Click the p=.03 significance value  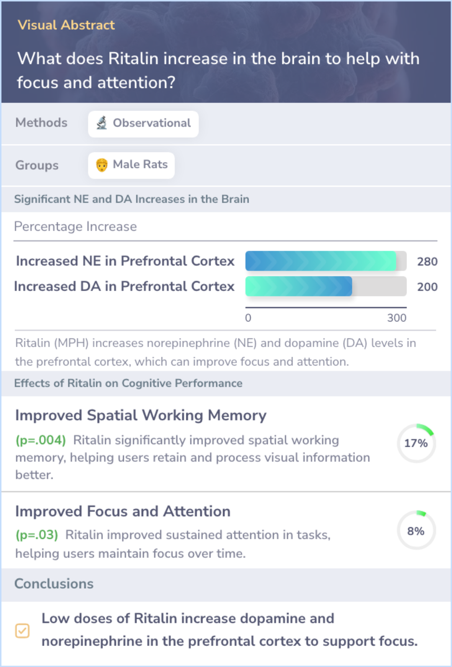point(37,535)
